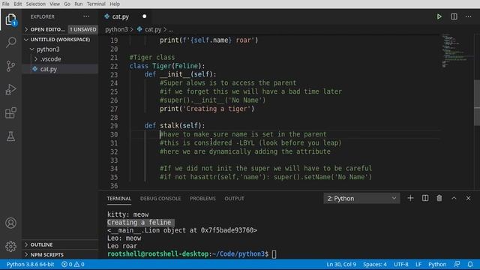The height and width of the screenshot is (270, 480).
Task: Click errors and warnings count in status bar
Action: tap(73, 264)
